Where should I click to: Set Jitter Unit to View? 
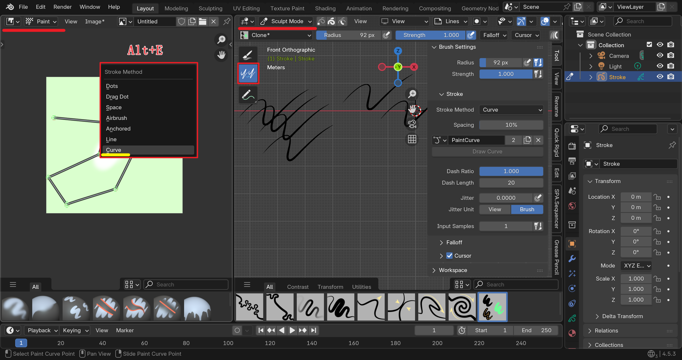coord(495,209)
